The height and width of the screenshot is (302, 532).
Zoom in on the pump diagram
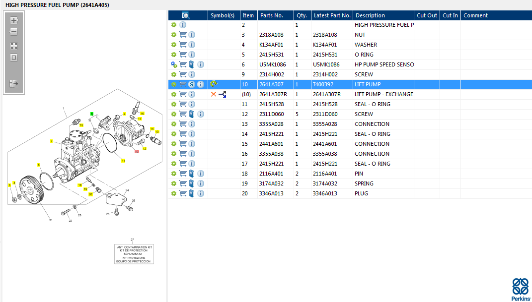(14, 20)
